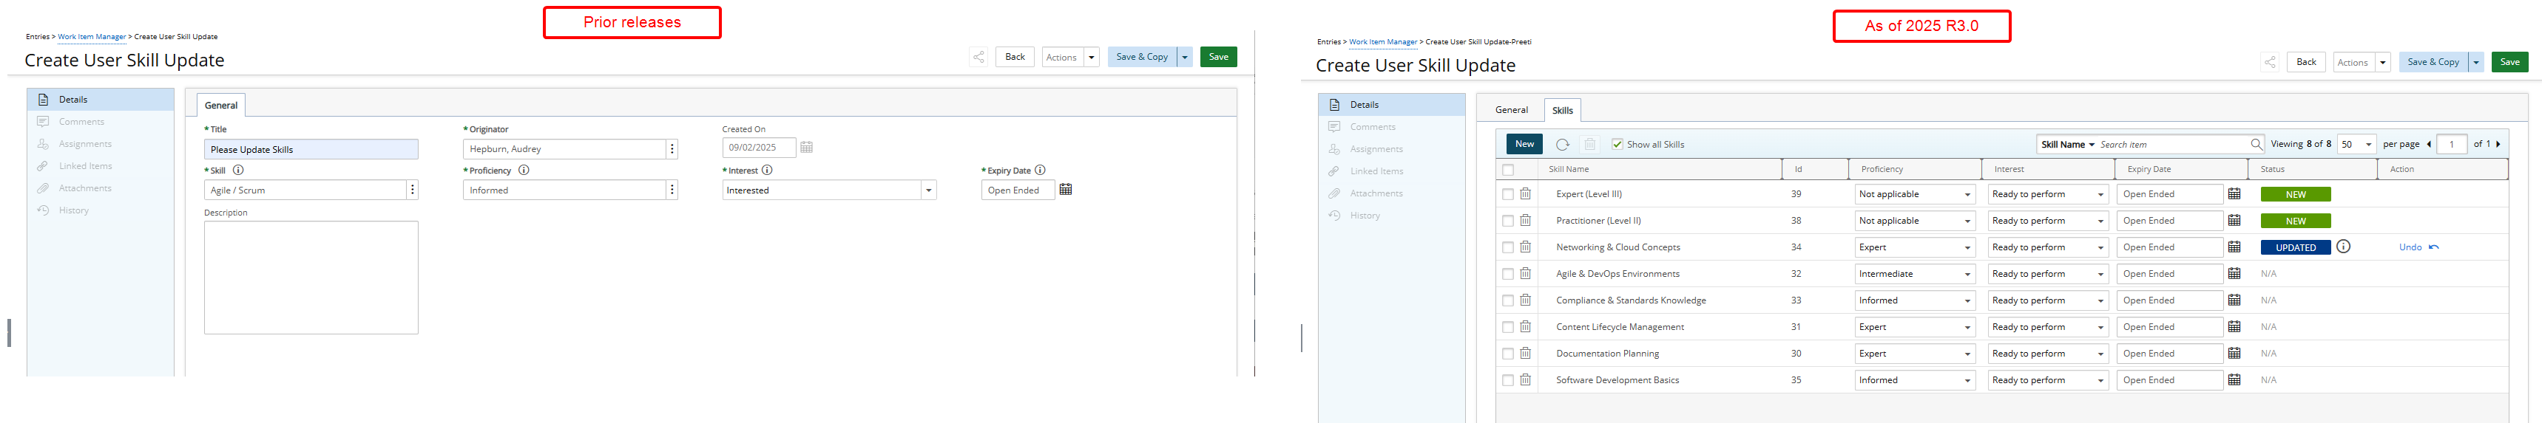The image size is (2542, 423).
Task: Open the Skill Name search filter dropdown
Action: (2067, 145)
